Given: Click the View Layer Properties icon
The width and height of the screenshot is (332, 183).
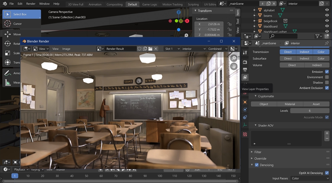Looking at the screenshot, I should pos(245,77).
